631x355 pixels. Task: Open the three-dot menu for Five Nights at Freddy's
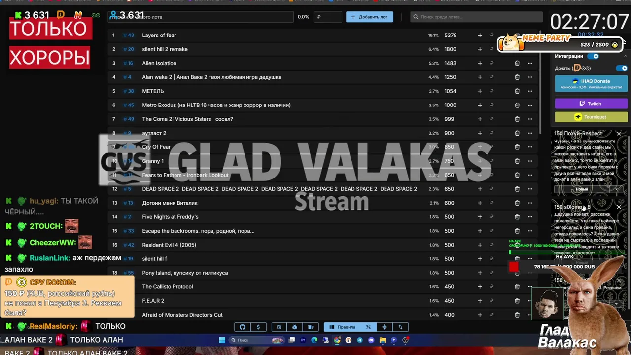(x=530, y=217)
